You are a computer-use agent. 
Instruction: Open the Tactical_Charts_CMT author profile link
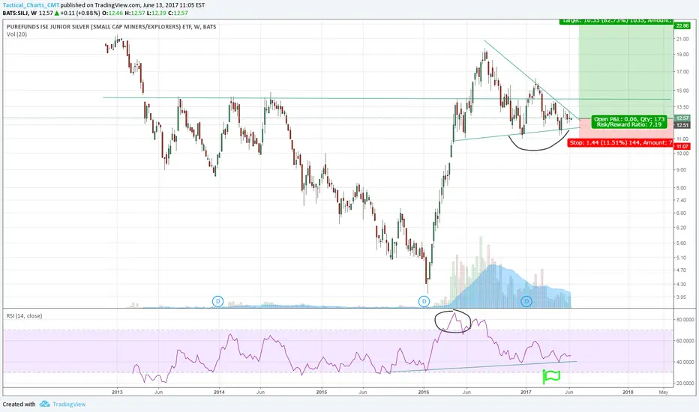(x=31, y=5)
